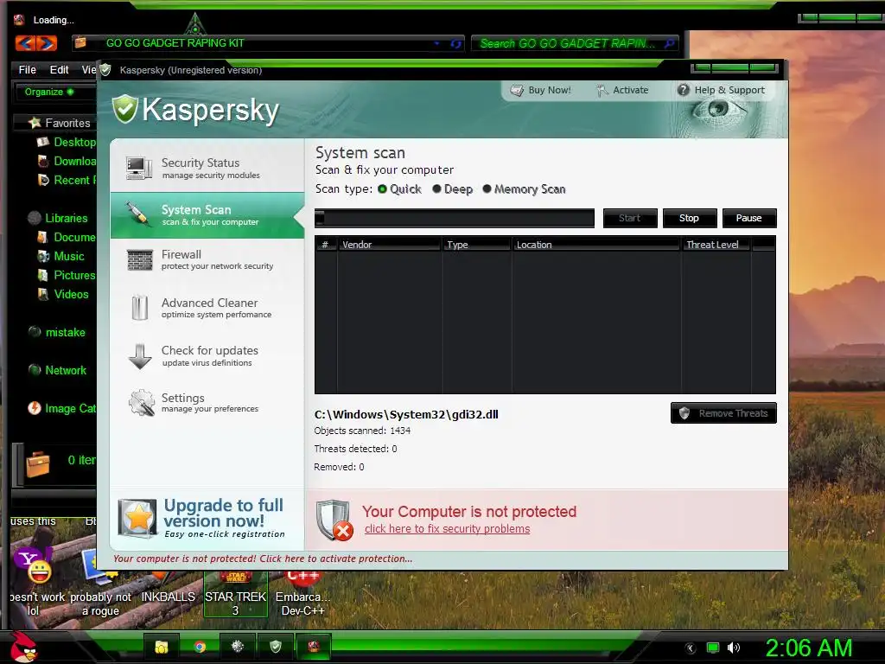The height and width of the screenshot is (664, 885).
Task: Click the Buy Now cart icon
Action: [x=517, y=90]
